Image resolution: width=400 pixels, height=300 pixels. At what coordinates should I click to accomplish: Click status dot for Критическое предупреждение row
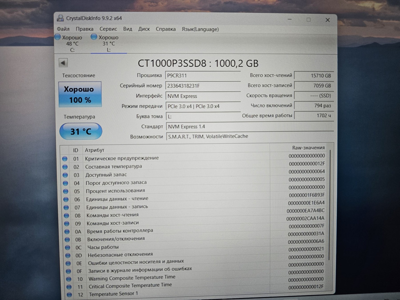pyautogui.click(x=65, y=159)
